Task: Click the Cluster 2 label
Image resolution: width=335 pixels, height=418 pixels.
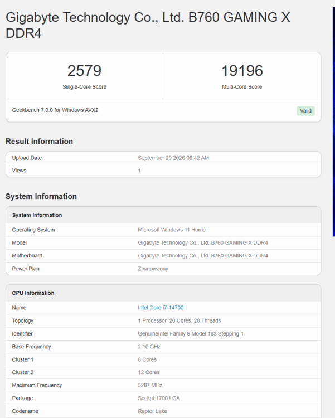Action: 23,372
